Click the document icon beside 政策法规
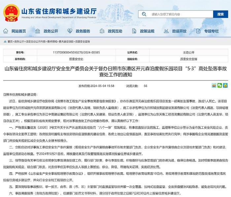 tap(134, 31)
